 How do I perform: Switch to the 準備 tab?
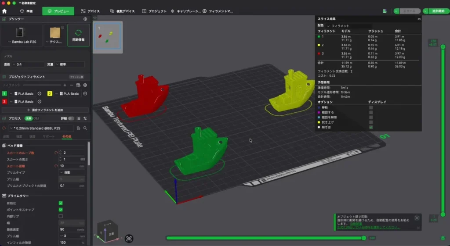pyautogui.click(x=26, y=11)
